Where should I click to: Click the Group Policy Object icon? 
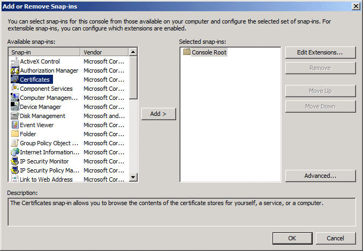pyautogui.click(x=15, y=143)
